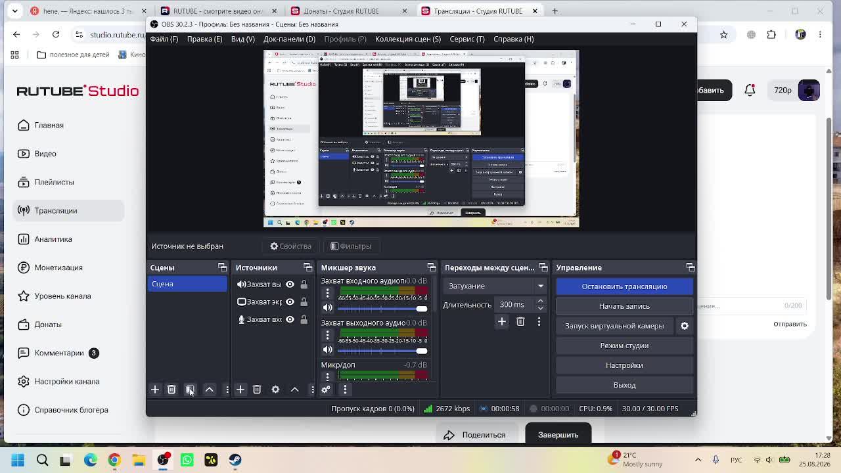
Task: Click notifications bell in RUTUBE Studio
Action: click(x=750, y=91)
